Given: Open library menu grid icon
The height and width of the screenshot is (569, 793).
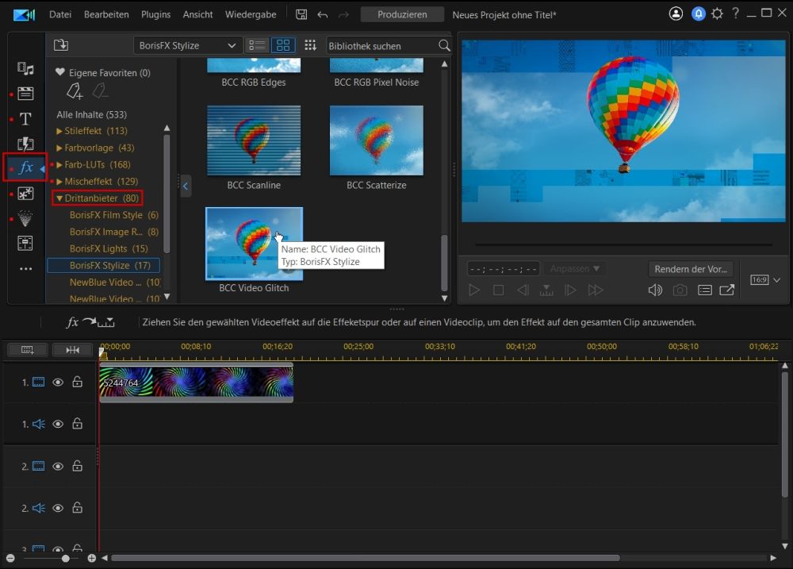Looking at the screenshot, I should (x=310, y=45).
